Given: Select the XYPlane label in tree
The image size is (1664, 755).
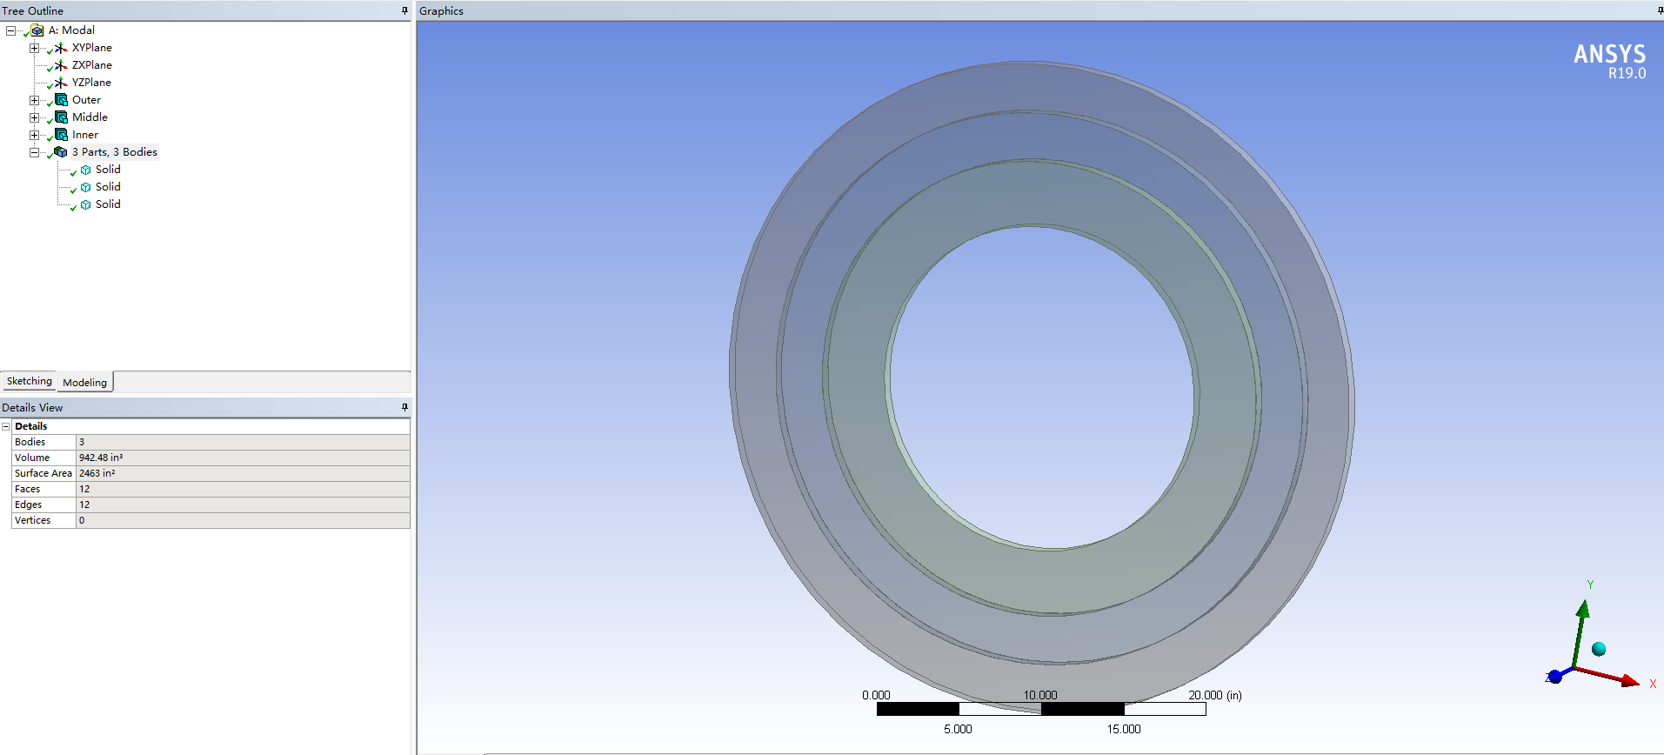Looking at the screenshot, I should pos(92,48).
